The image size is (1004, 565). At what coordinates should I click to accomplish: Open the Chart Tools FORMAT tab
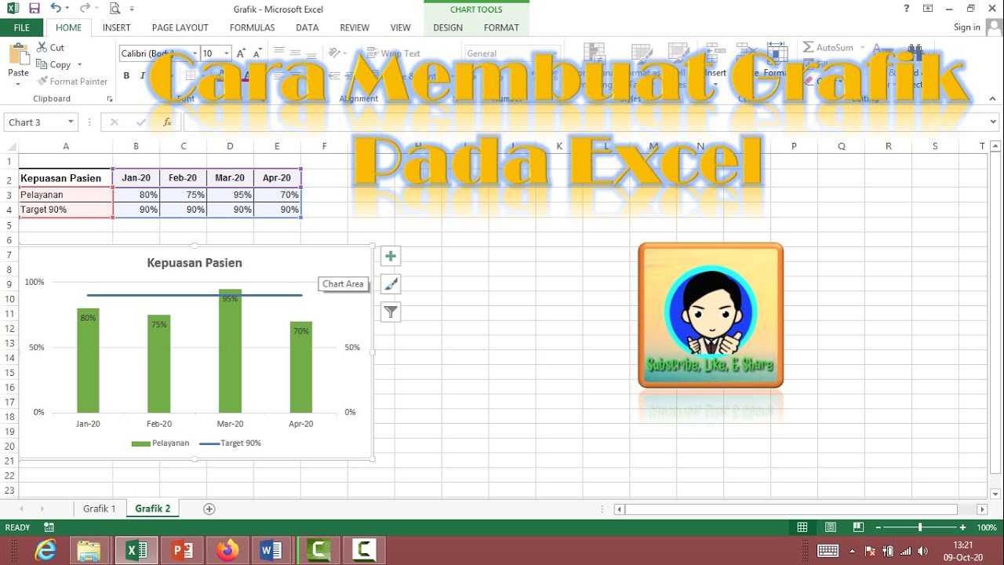point(501,27)
